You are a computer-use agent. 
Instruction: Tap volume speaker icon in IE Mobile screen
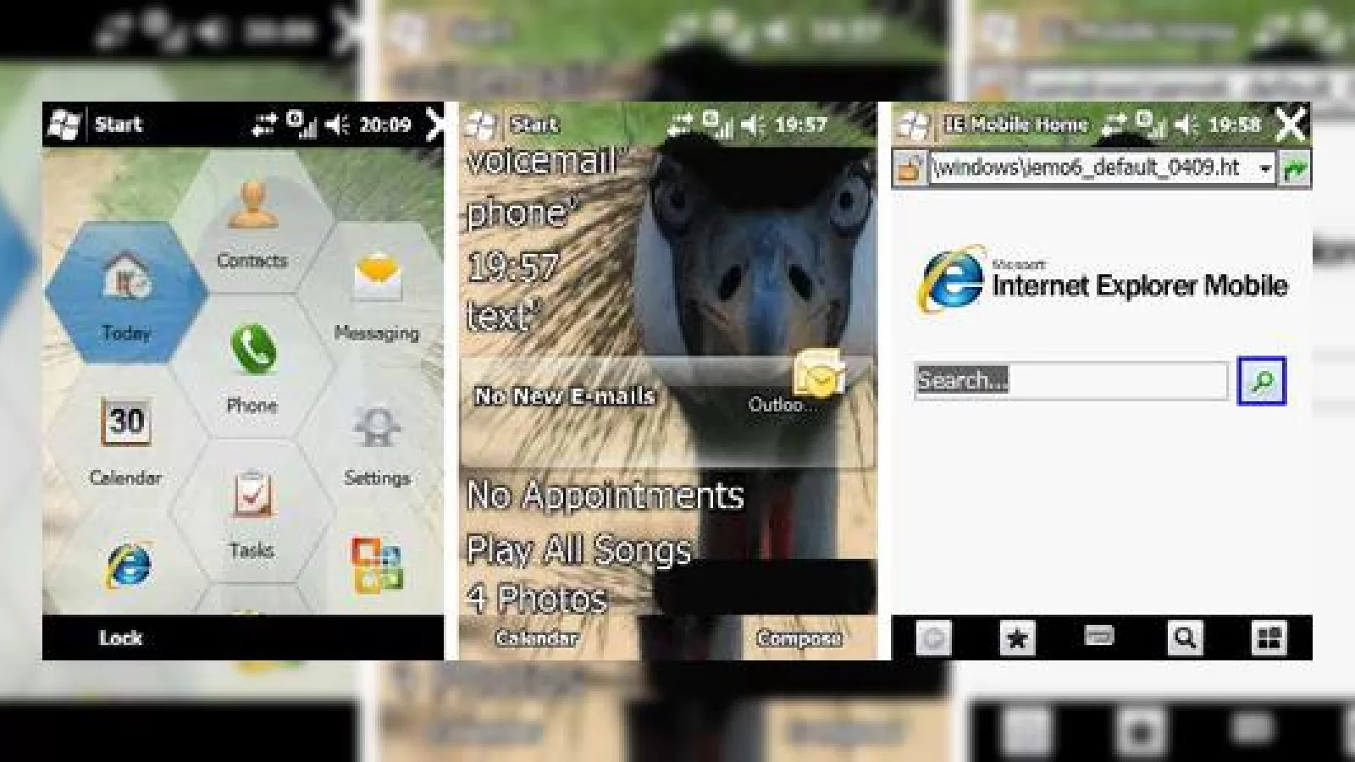tap(1186, 125)
